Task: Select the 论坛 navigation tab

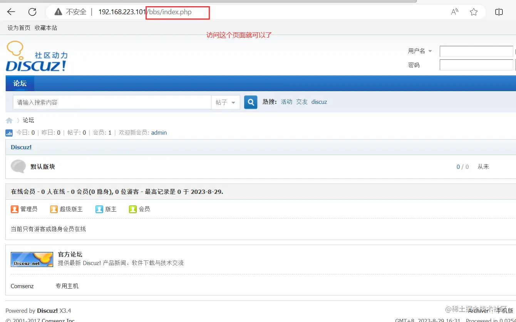Action: click(x=20, y=83)
